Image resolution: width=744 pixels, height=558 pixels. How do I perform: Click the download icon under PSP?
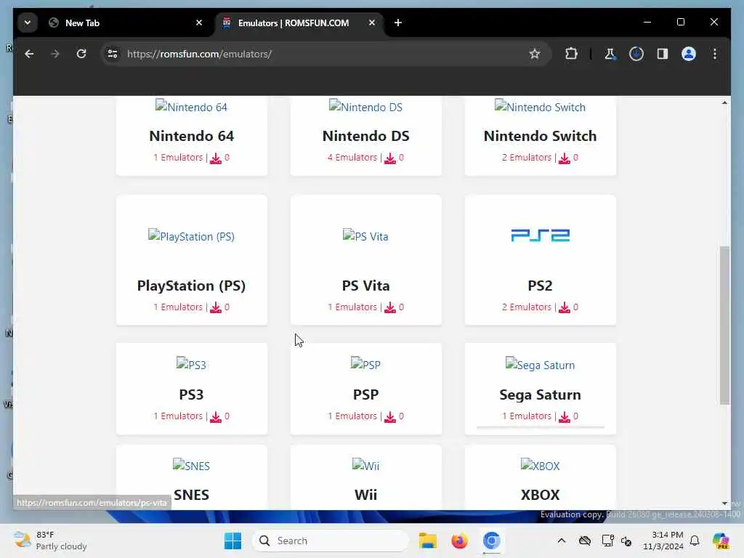pyautogui.click(x=390, y=416)
